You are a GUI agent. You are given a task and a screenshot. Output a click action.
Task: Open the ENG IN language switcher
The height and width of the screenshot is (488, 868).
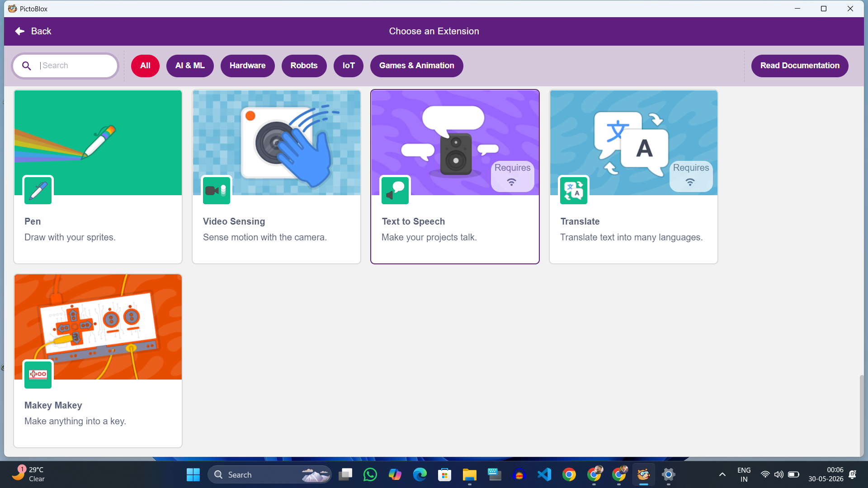[744, 474]
